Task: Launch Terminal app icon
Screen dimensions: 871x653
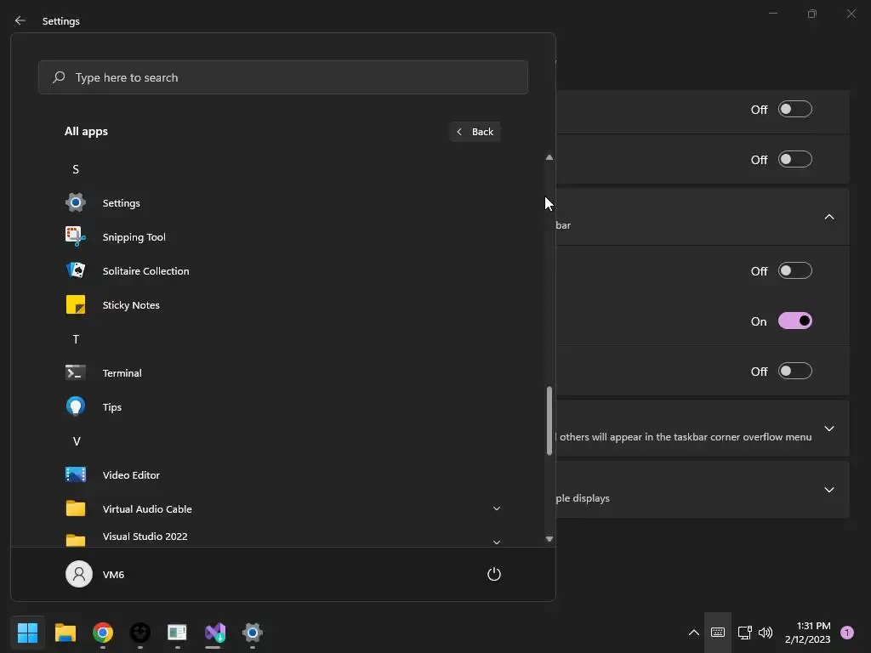Action: point(76,372)
